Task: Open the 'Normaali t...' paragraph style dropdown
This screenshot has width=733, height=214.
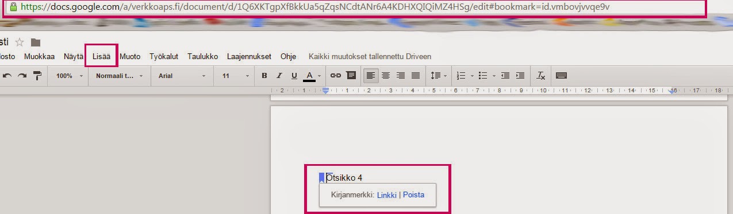Action: [119, 76]
